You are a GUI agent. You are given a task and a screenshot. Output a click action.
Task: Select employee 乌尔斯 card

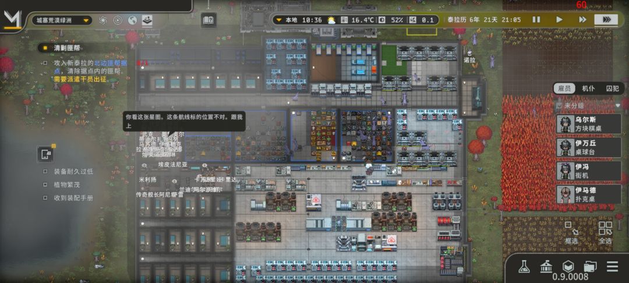[588, 124]
